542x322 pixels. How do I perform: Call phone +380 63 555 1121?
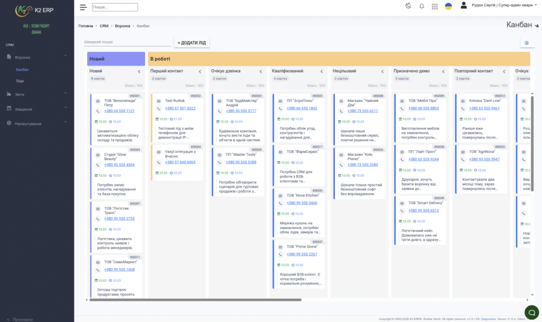coord(119,111)
